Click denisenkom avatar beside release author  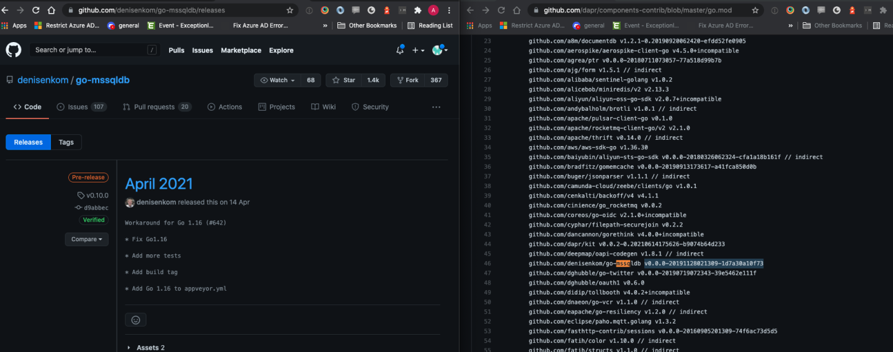click(130, 202)
